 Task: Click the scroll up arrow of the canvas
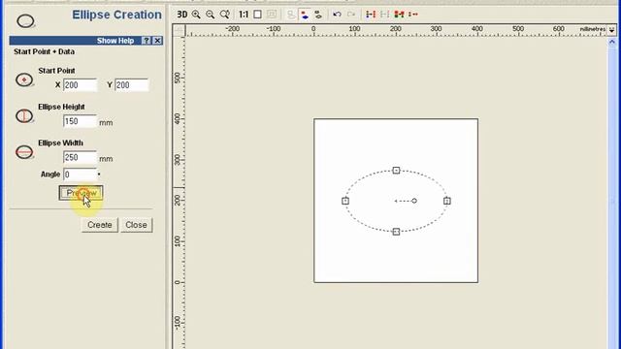[612, 42]
